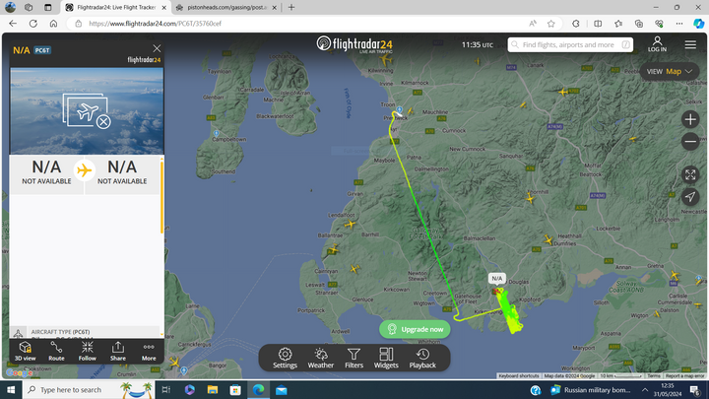Open the Weather layer options

[321, 358]
